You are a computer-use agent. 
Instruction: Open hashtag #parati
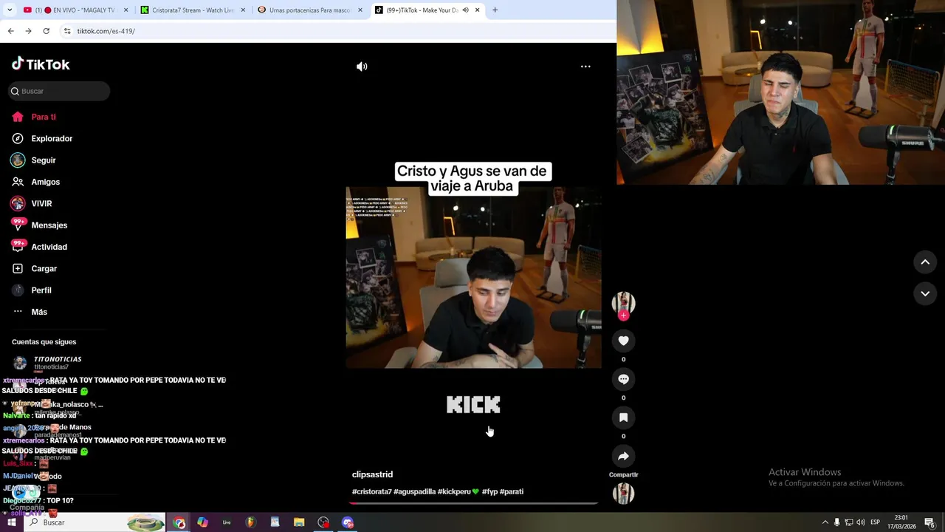coord(512,491)
